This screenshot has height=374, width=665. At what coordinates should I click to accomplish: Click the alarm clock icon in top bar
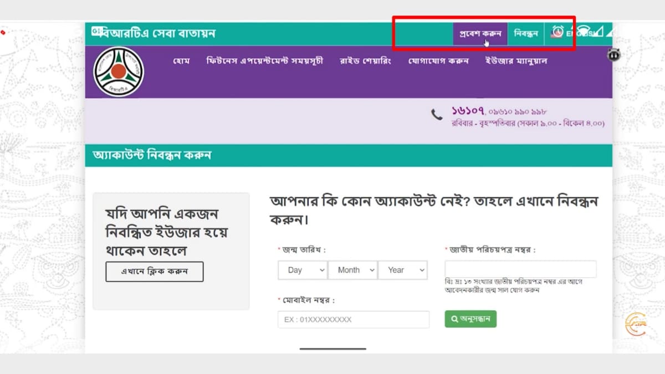pyautogui.click(x=557, y=32)
